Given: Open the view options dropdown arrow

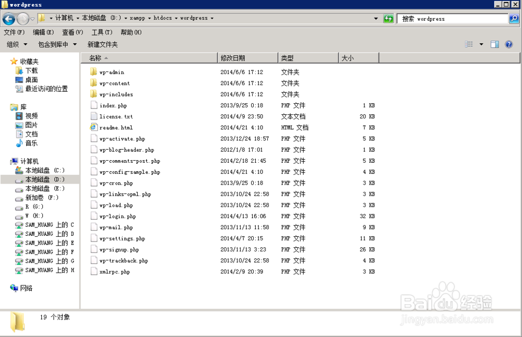Looking at the screenshot, I should (481, 44).
